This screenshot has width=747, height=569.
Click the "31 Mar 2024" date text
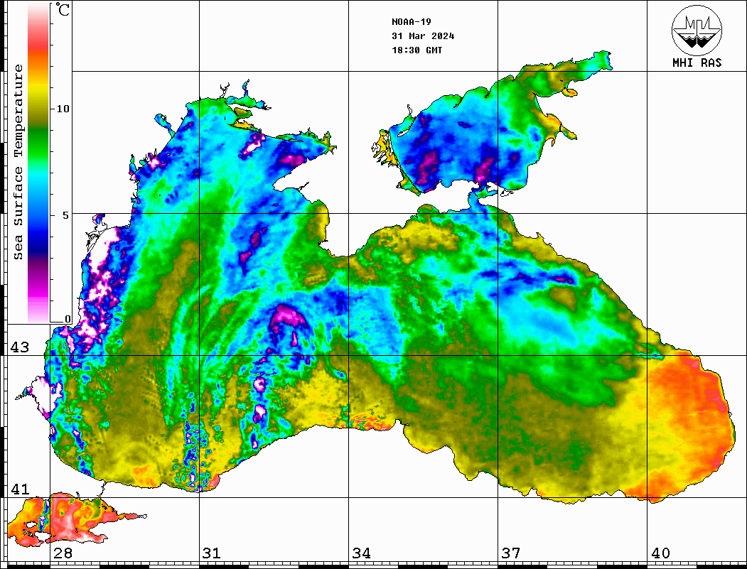coord(423,36)
